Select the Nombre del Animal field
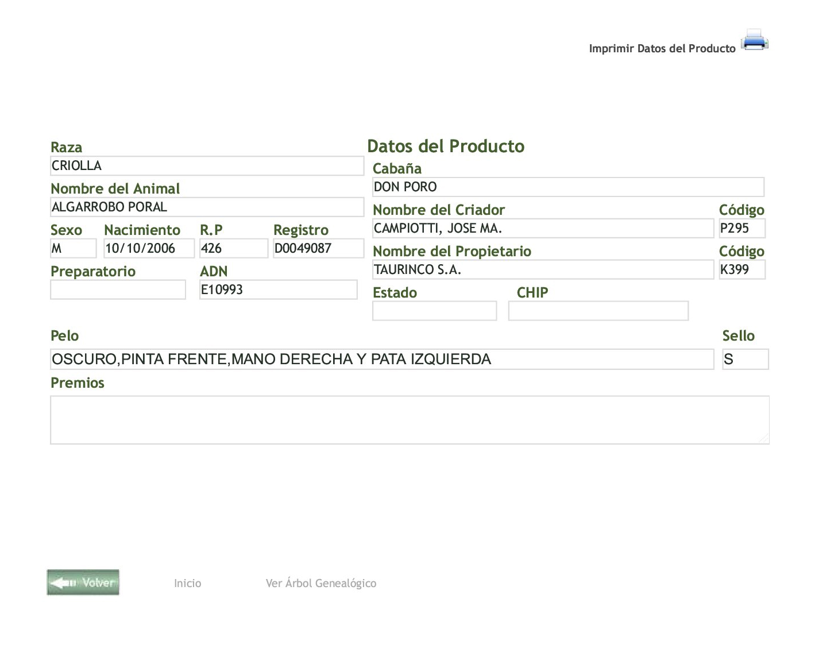The height and width of the screenshot is (656, 815). click(x=207, y=207)
